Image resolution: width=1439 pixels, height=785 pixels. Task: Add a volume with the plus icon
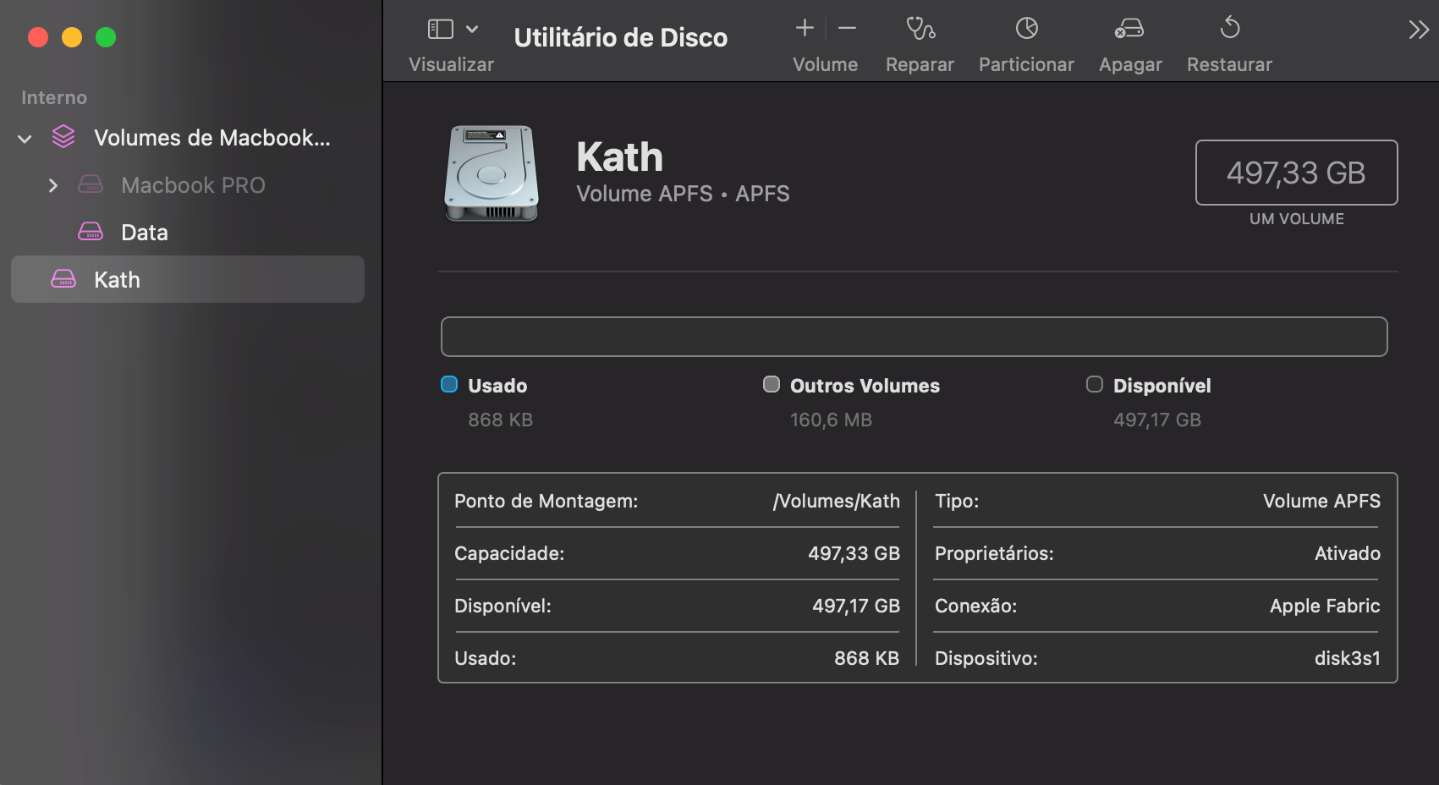tap(805, 29)
